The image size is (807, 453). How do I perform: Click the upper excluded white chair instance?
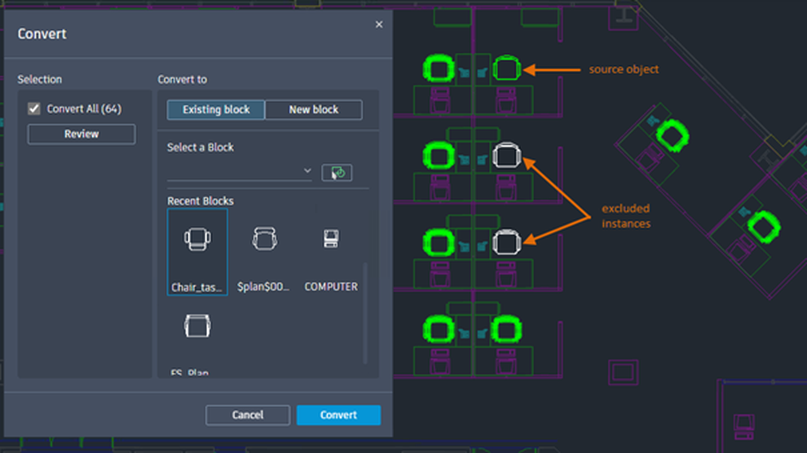click(x=506, y=156)
